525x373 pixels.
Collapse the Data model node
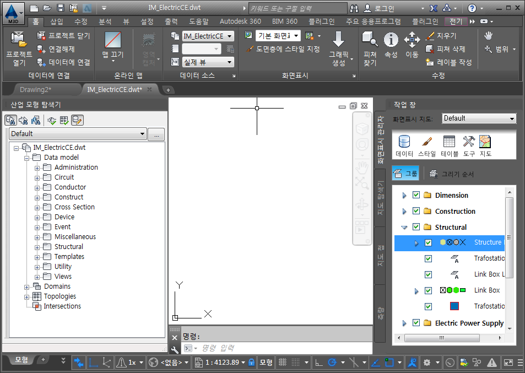tap(26, 158)
